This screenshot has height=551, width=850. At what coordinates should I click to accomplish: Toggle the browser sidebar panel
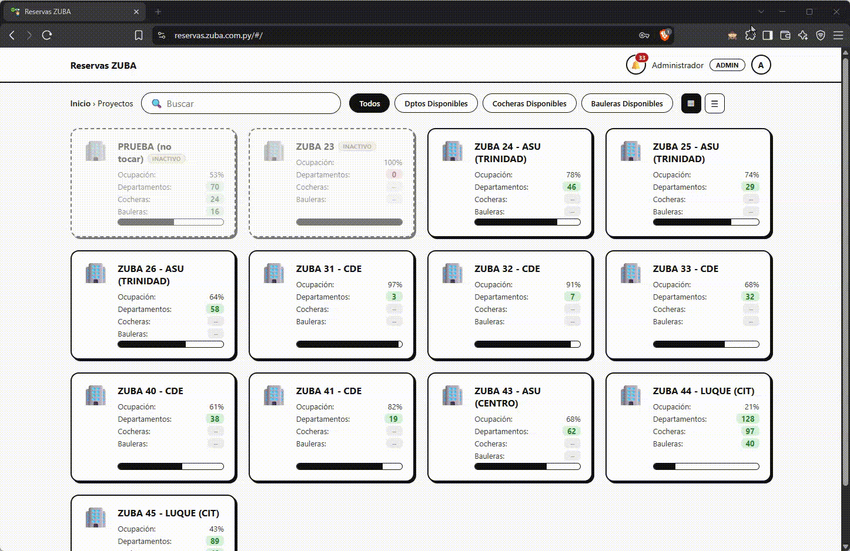[767, 35]
